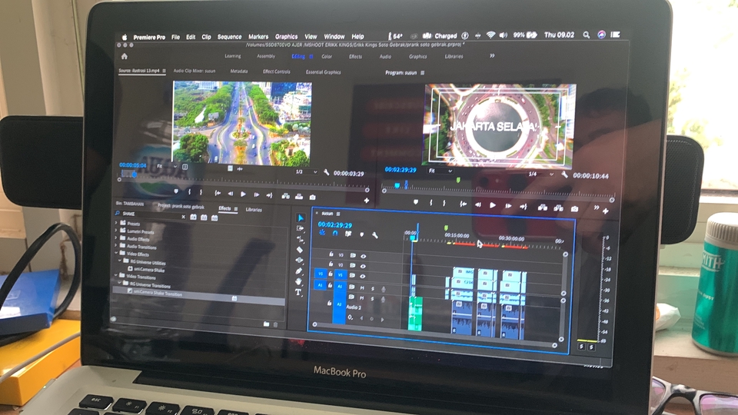Select the Razor tool in the toolbar
The image size is (738, 415).
(x=299, y=250)
